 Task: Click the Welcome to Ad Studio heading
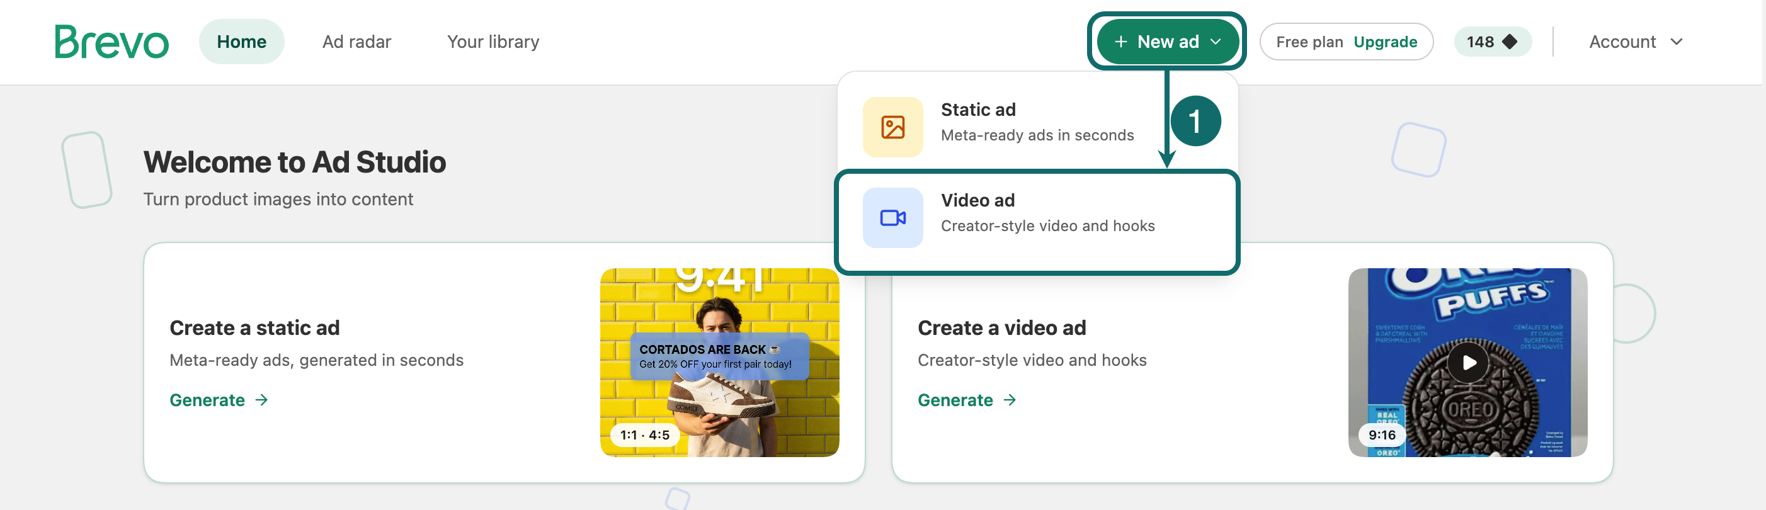point(295,162)
